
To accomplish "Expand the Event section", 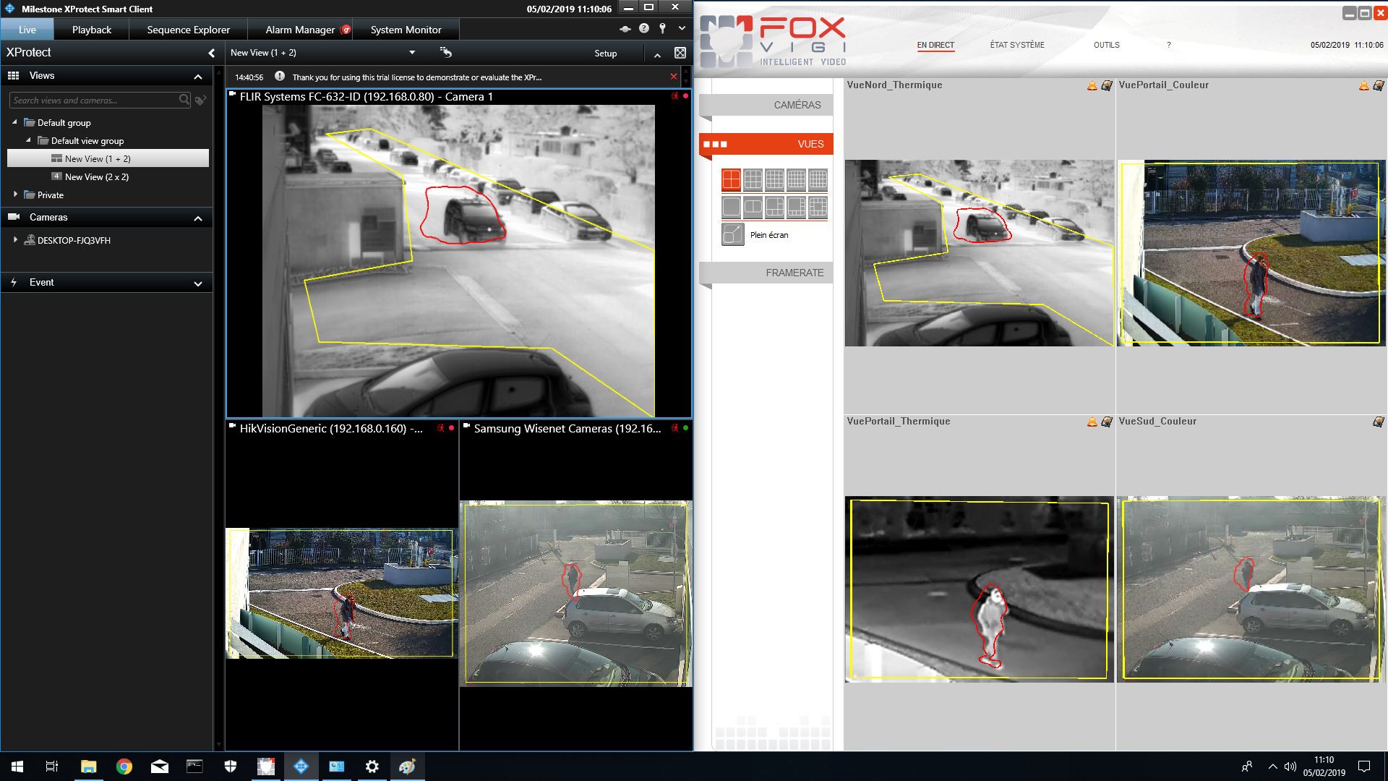I will click(198, 283).
